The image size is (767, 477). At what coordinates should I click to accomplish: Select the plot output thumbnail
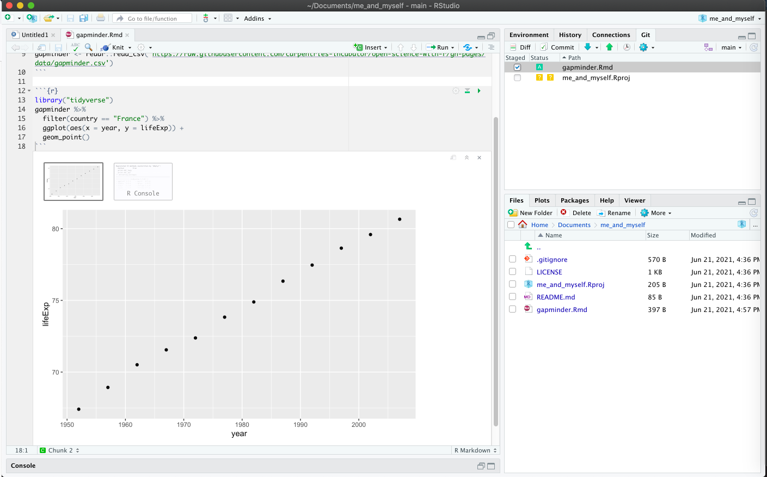[x=73, y=181]
